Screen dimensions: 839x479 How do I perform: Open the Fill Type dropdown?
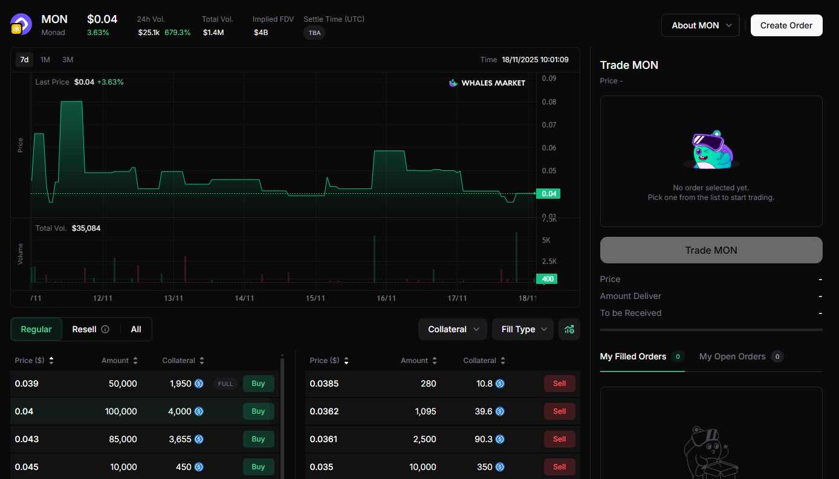(x=522, y=329)
